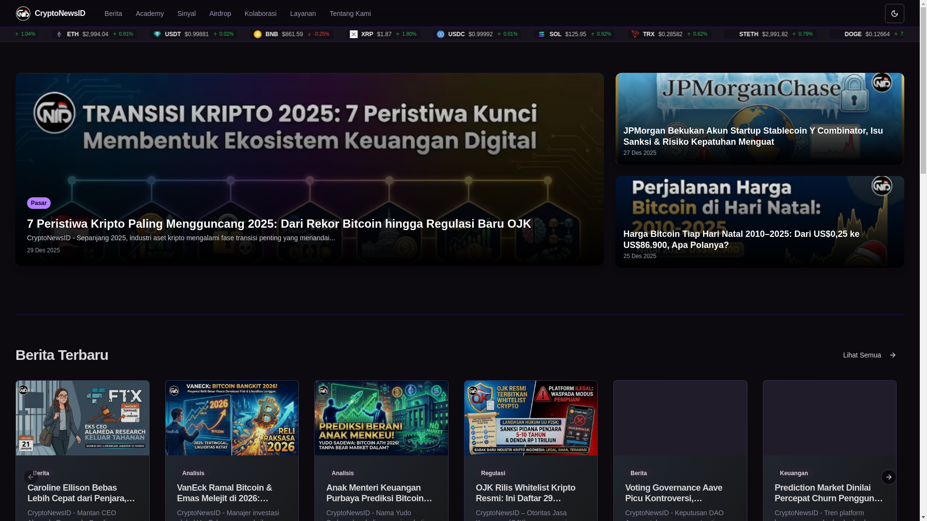Open the Academy menu item
Image resolution: width=927 pixels, height=521 pixels.
(150, 14)
